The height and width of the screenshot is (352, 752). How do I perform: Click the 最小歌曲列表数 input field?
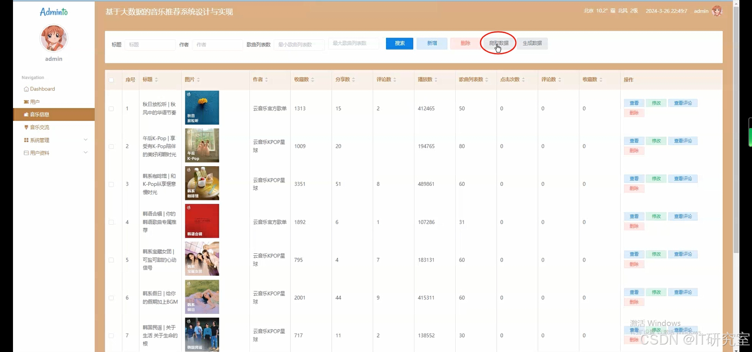coord(299,45)
